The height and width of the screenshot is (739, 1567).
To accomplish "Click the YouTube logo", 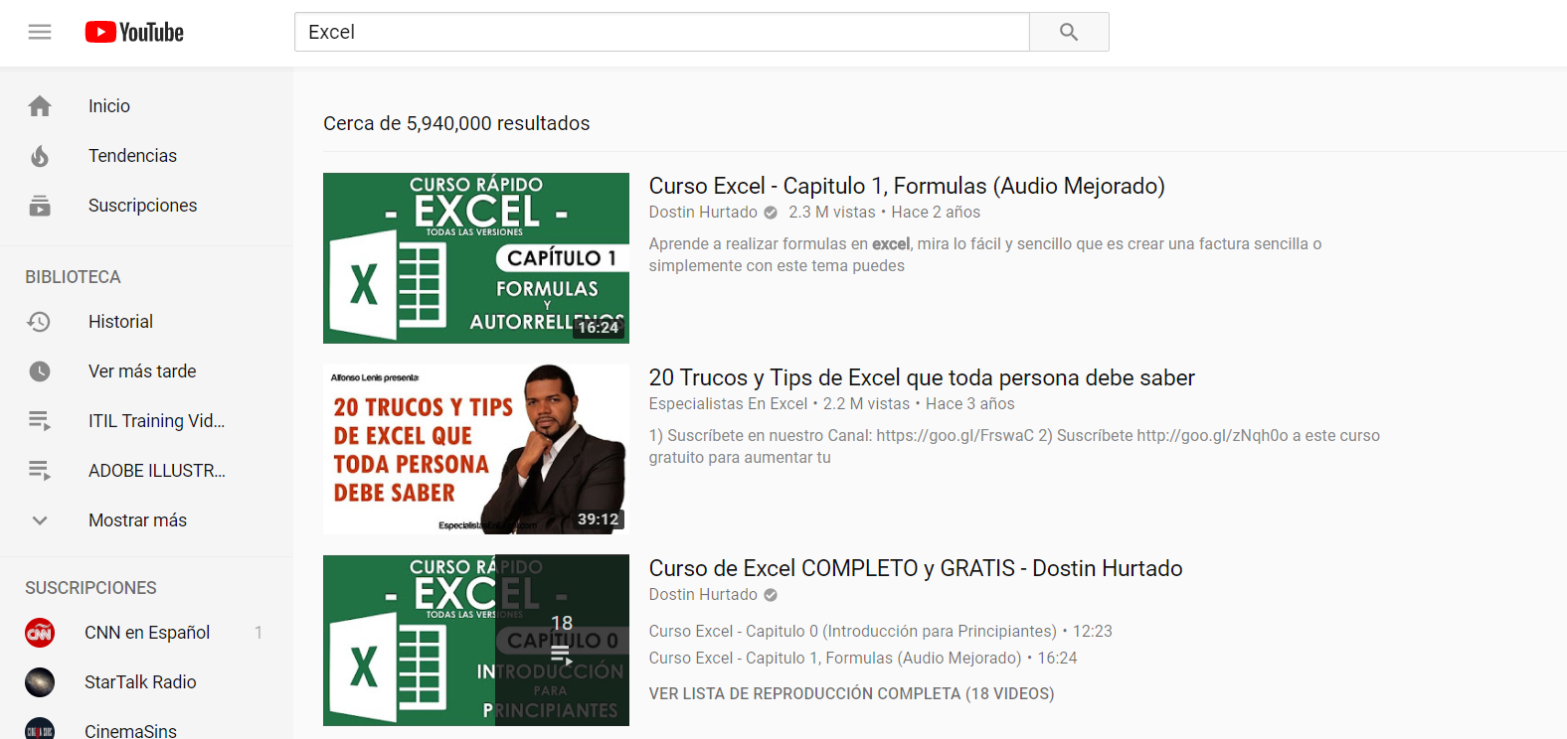I will pos(134,32).
